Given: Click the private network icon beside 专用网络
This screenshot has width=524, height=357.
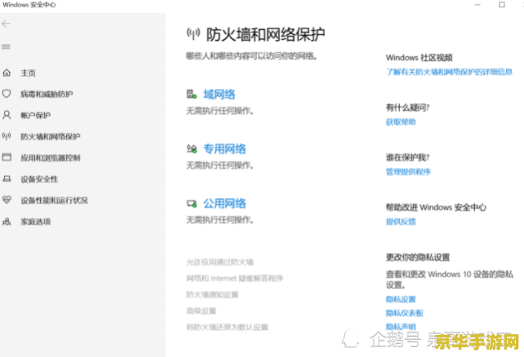Looking at the screenshot, I should pyautogui.click(x=192, y=149).
